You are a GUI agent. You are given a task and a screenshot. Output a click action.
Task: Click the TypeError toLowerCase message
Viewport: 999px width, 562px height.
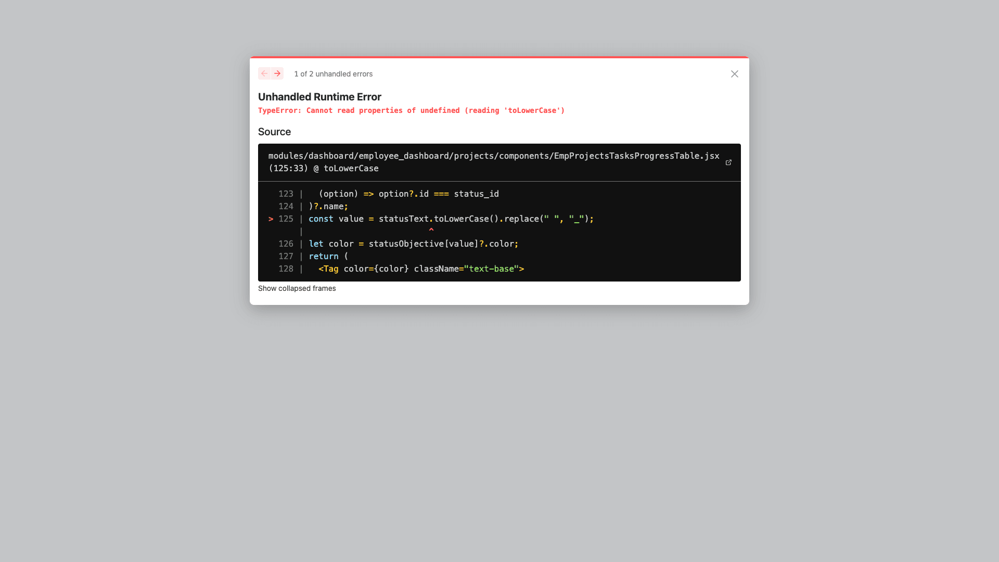click(x=411, y=110)
